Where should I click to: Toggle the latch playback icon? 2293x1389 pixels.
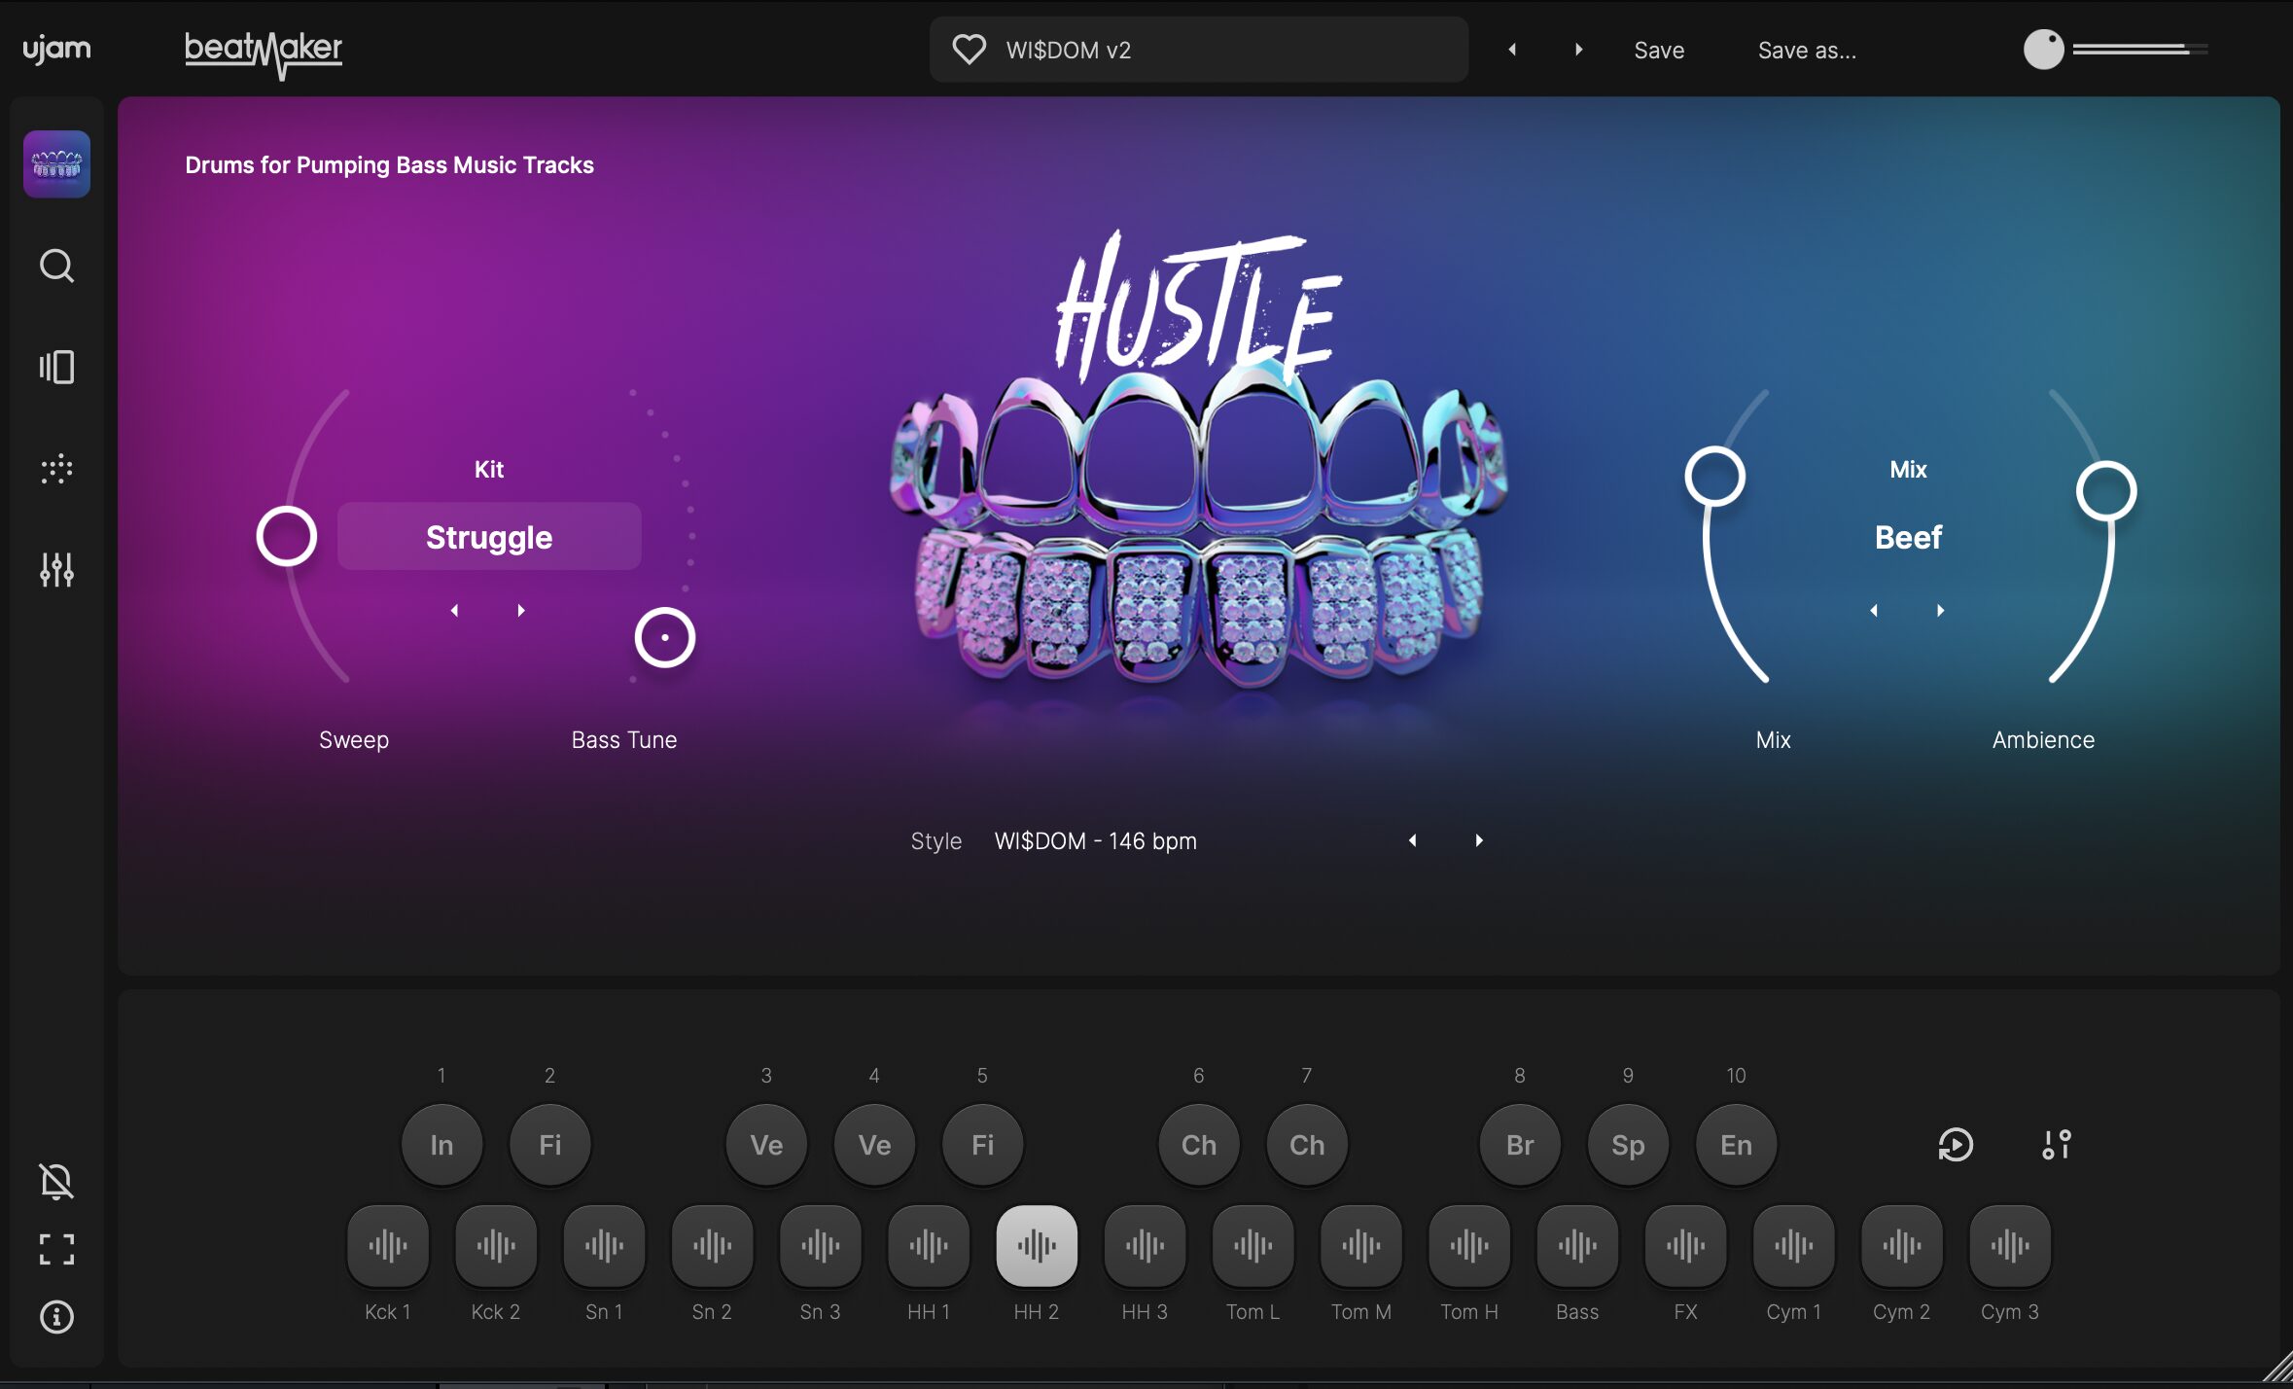click(1955, 1145)
